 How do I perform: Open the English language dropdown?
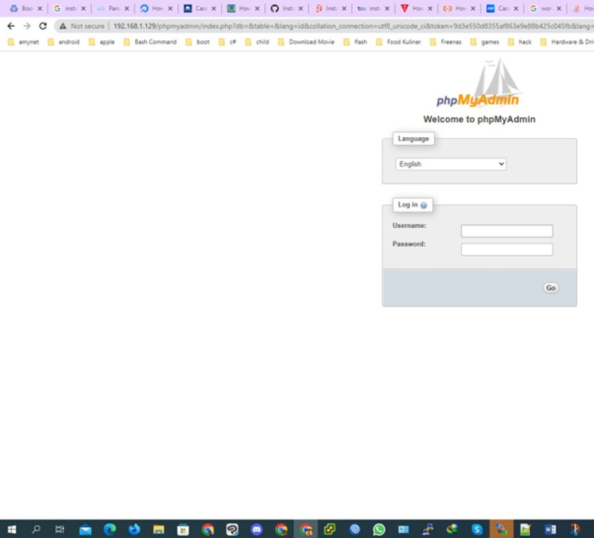click(451, 164)
